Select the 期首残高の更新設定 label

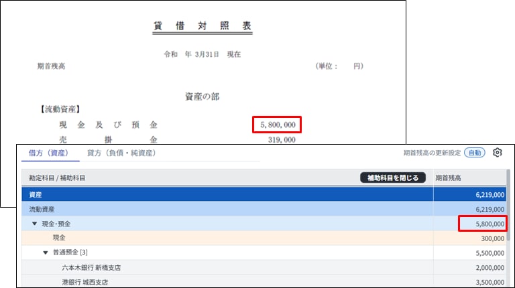[x=432, y=153]
